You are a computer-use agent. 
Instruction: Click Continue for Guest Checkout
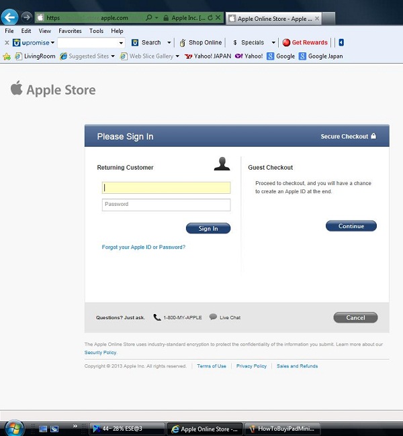[x=351, y=226]
